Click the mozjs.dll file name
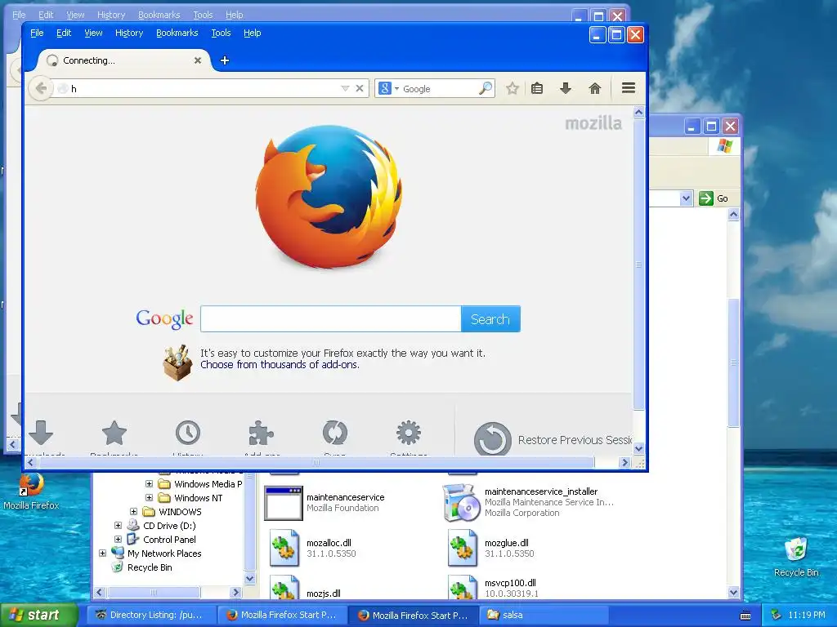837x627 pixels. click(x=324, y=594)
